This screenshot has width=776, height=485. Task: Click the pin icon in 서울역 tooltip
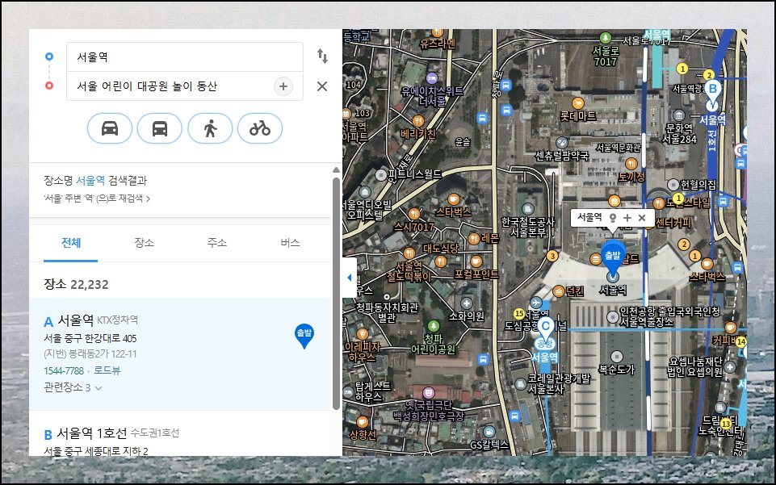[613, 218]
